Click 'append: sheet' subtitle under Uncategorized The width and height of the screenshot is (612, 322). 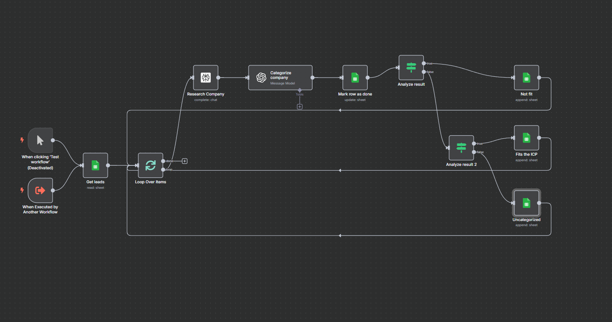(x=526, y=225)
